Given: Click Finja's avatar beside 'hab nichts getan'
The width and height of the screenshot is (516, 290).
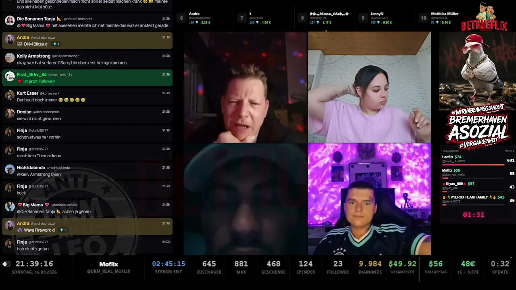Looking at the screenshot, I should 10,244.
